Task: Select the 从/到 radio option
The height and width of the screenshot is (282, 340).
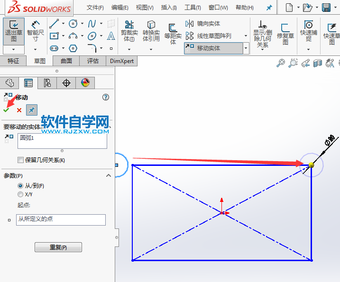Action: click(x=20, y=186)
